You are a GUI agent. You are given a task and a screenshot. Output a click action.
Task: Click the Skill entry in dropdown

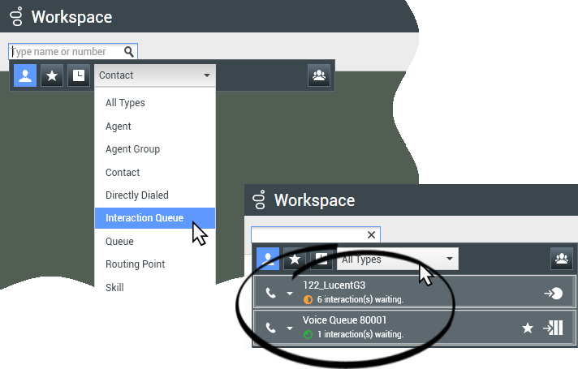tap(114, 287)
